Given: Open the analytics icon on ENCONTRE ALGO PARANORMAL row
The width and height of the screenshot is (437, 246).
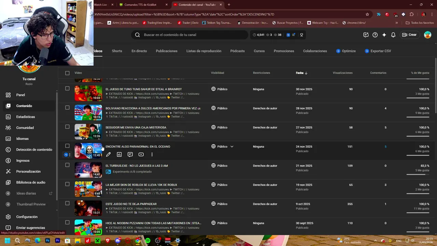Looking at the screenshot, I should pos(119,154).
